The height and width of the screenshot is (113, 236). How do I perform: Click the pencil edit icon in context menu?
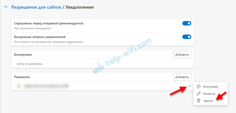[x=199, y=94]
